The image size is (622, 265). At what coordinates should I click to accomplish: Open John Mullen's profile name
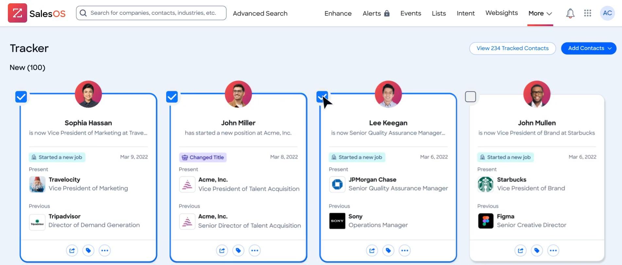click(x=537, y=123)
